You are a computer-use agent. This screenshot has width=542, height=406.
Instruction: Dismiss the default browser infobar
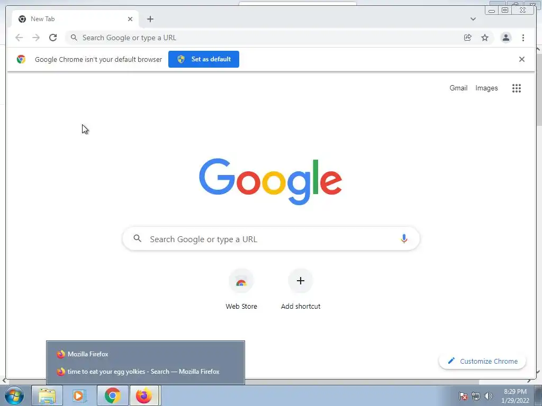521,59
